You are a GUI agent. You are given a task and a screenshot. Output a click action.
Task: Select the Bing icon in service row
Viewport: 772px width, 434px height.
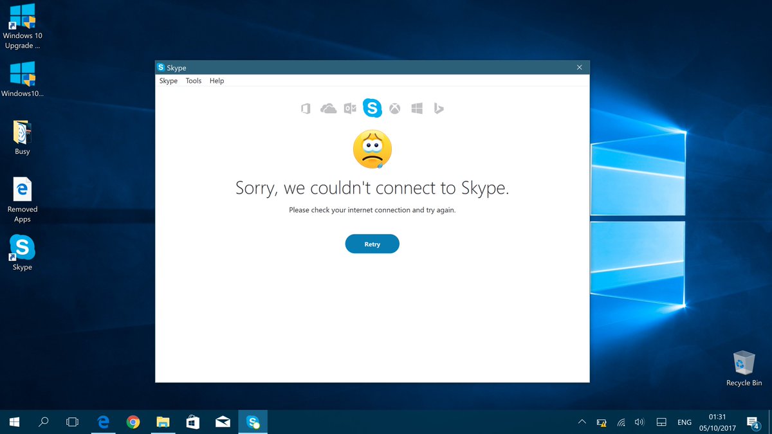[x=439, y=109]
